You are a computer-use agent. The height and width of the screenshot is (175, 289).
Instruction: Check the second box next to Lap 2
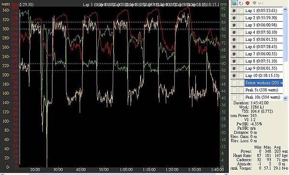click(241, 18)
